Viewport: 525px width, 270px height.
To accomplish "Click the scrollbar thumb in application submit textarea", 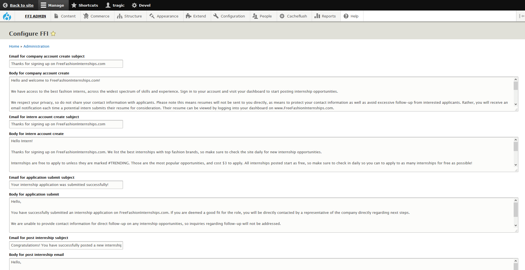I will (x=516, y=210).
